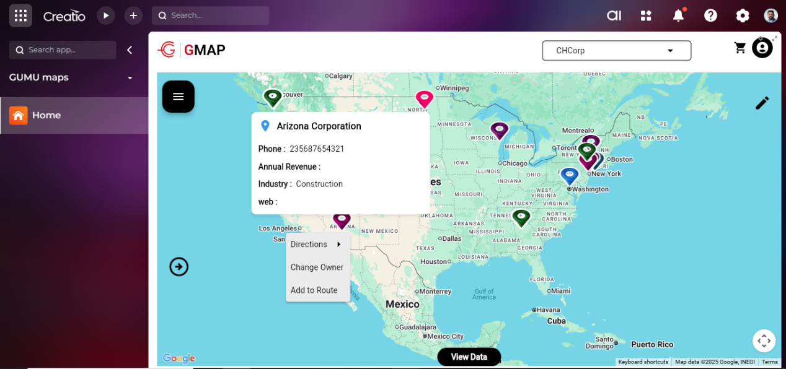The image size is (786, 369).
Task: Click phone number 235687654321
Action: pos(317,149)
